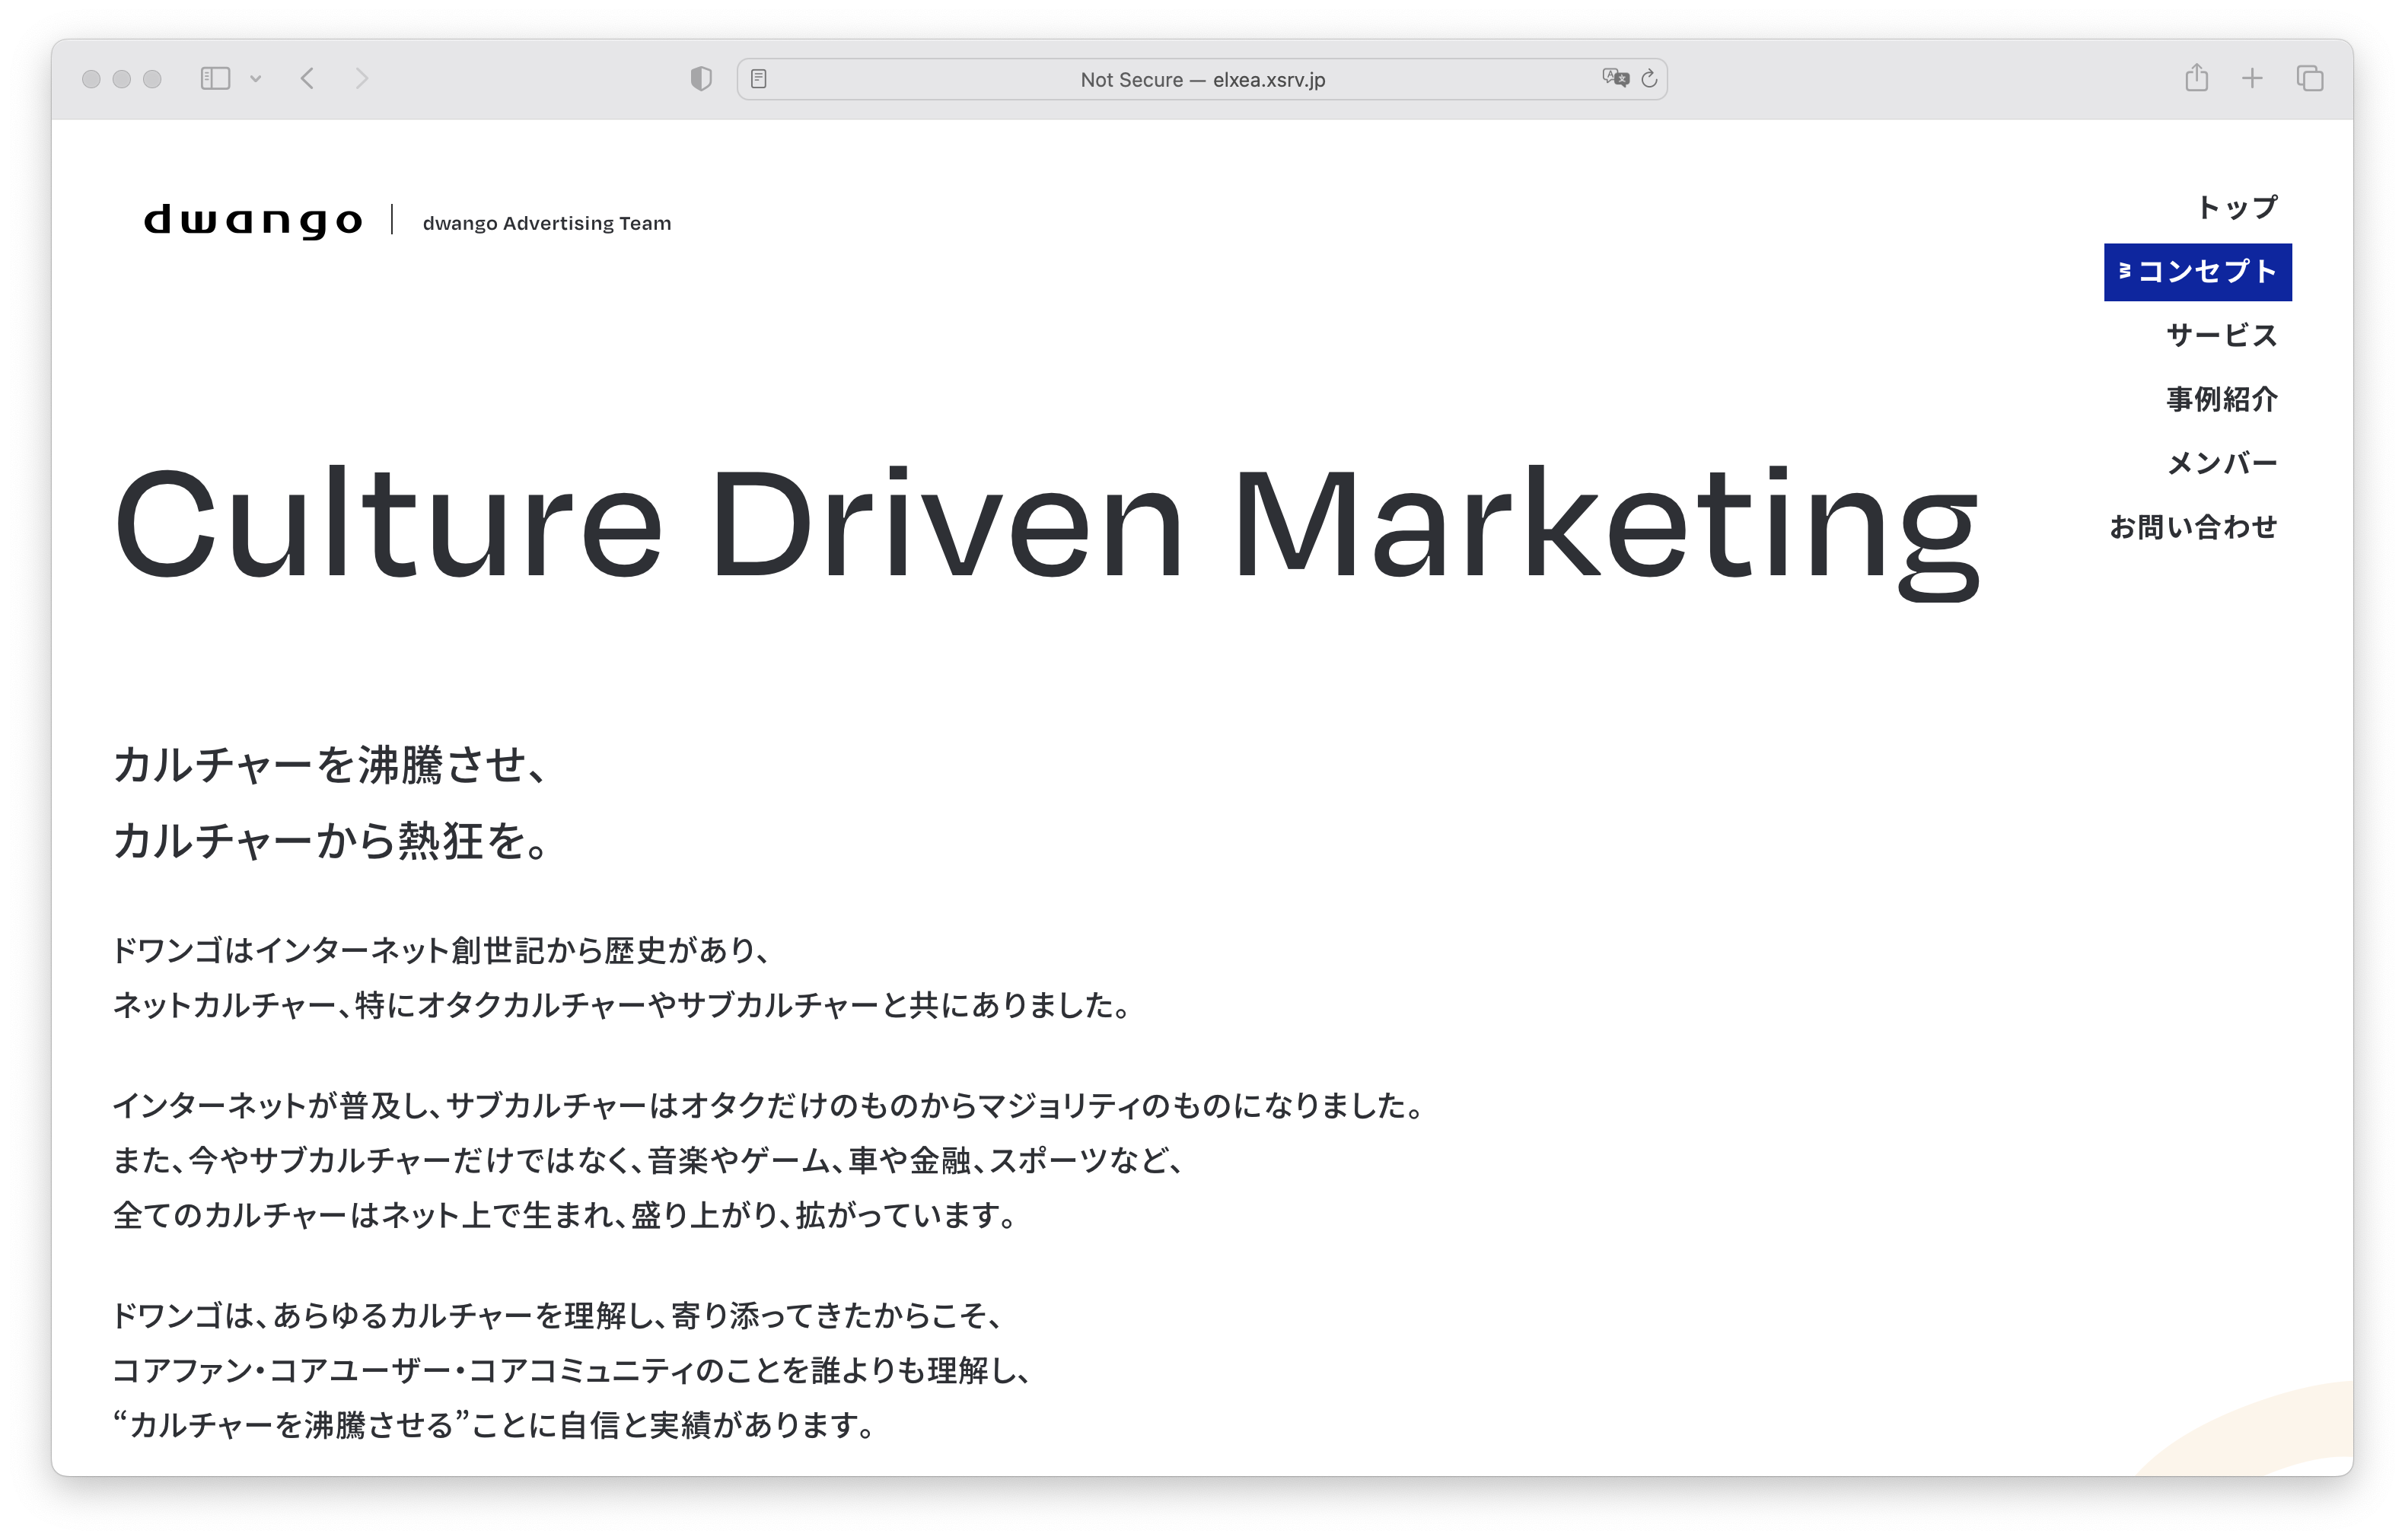Click the address bar showing elxea.xsrv.jp
2405x1540 pixels.
coord(1202,79)
